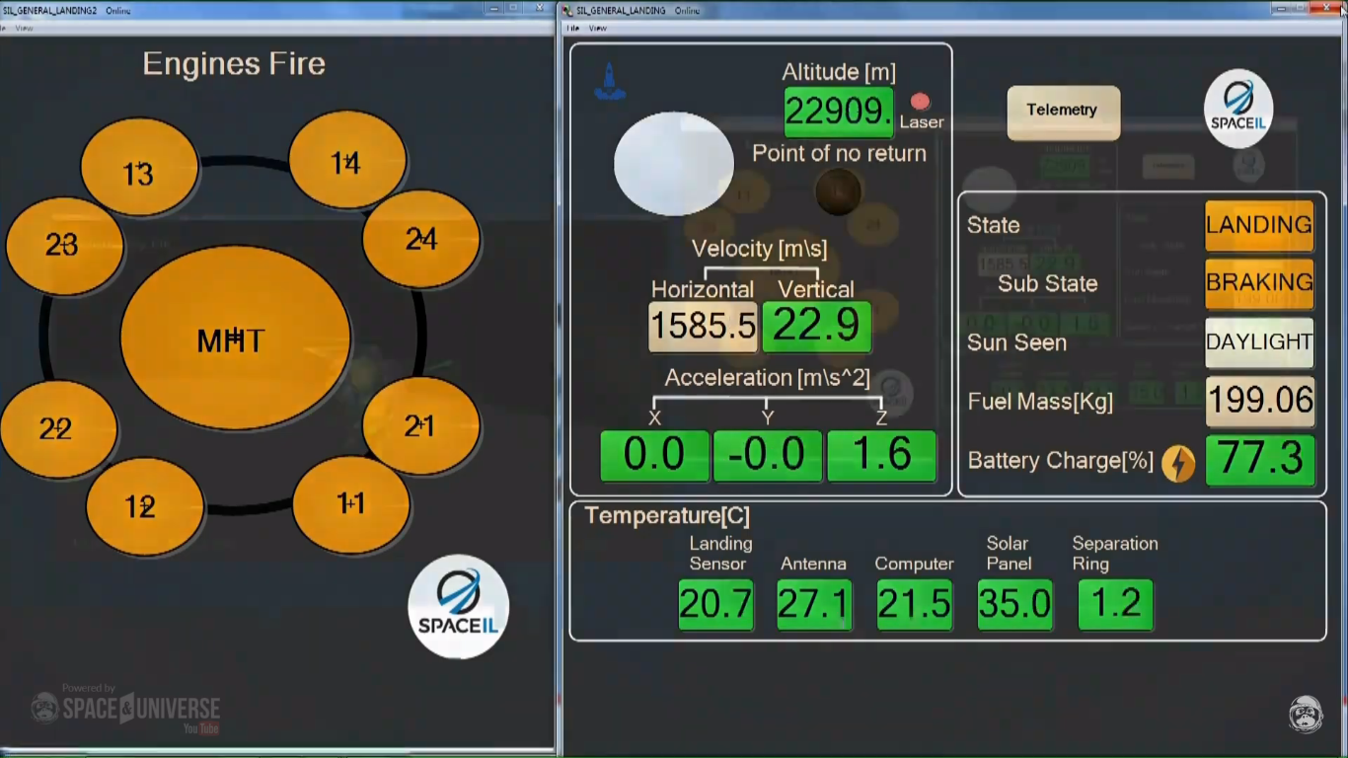Click Antenna temperature 27.1
The height and width of the screenshot is (758, 1348).
tap(814, 605)
